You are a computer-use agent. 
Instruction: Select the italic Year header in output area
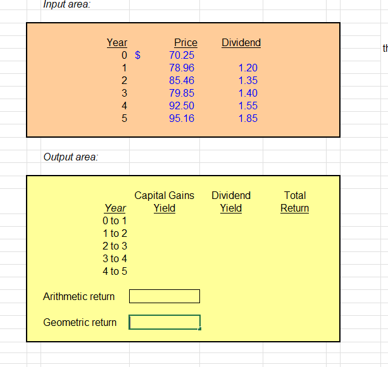tap(115, 208)
